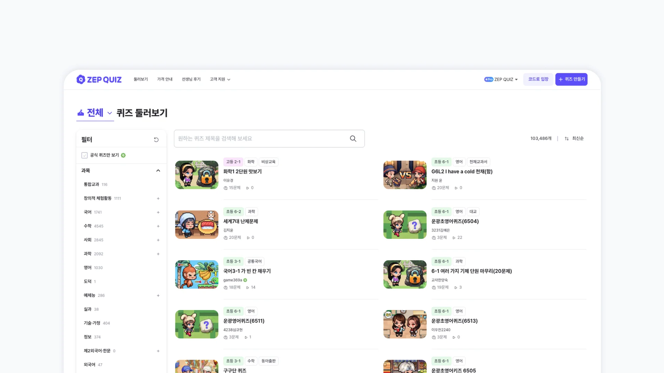Click the sort arrows icon beside 최신순
This screenshot has height=373, width=664.
point(566,138)
